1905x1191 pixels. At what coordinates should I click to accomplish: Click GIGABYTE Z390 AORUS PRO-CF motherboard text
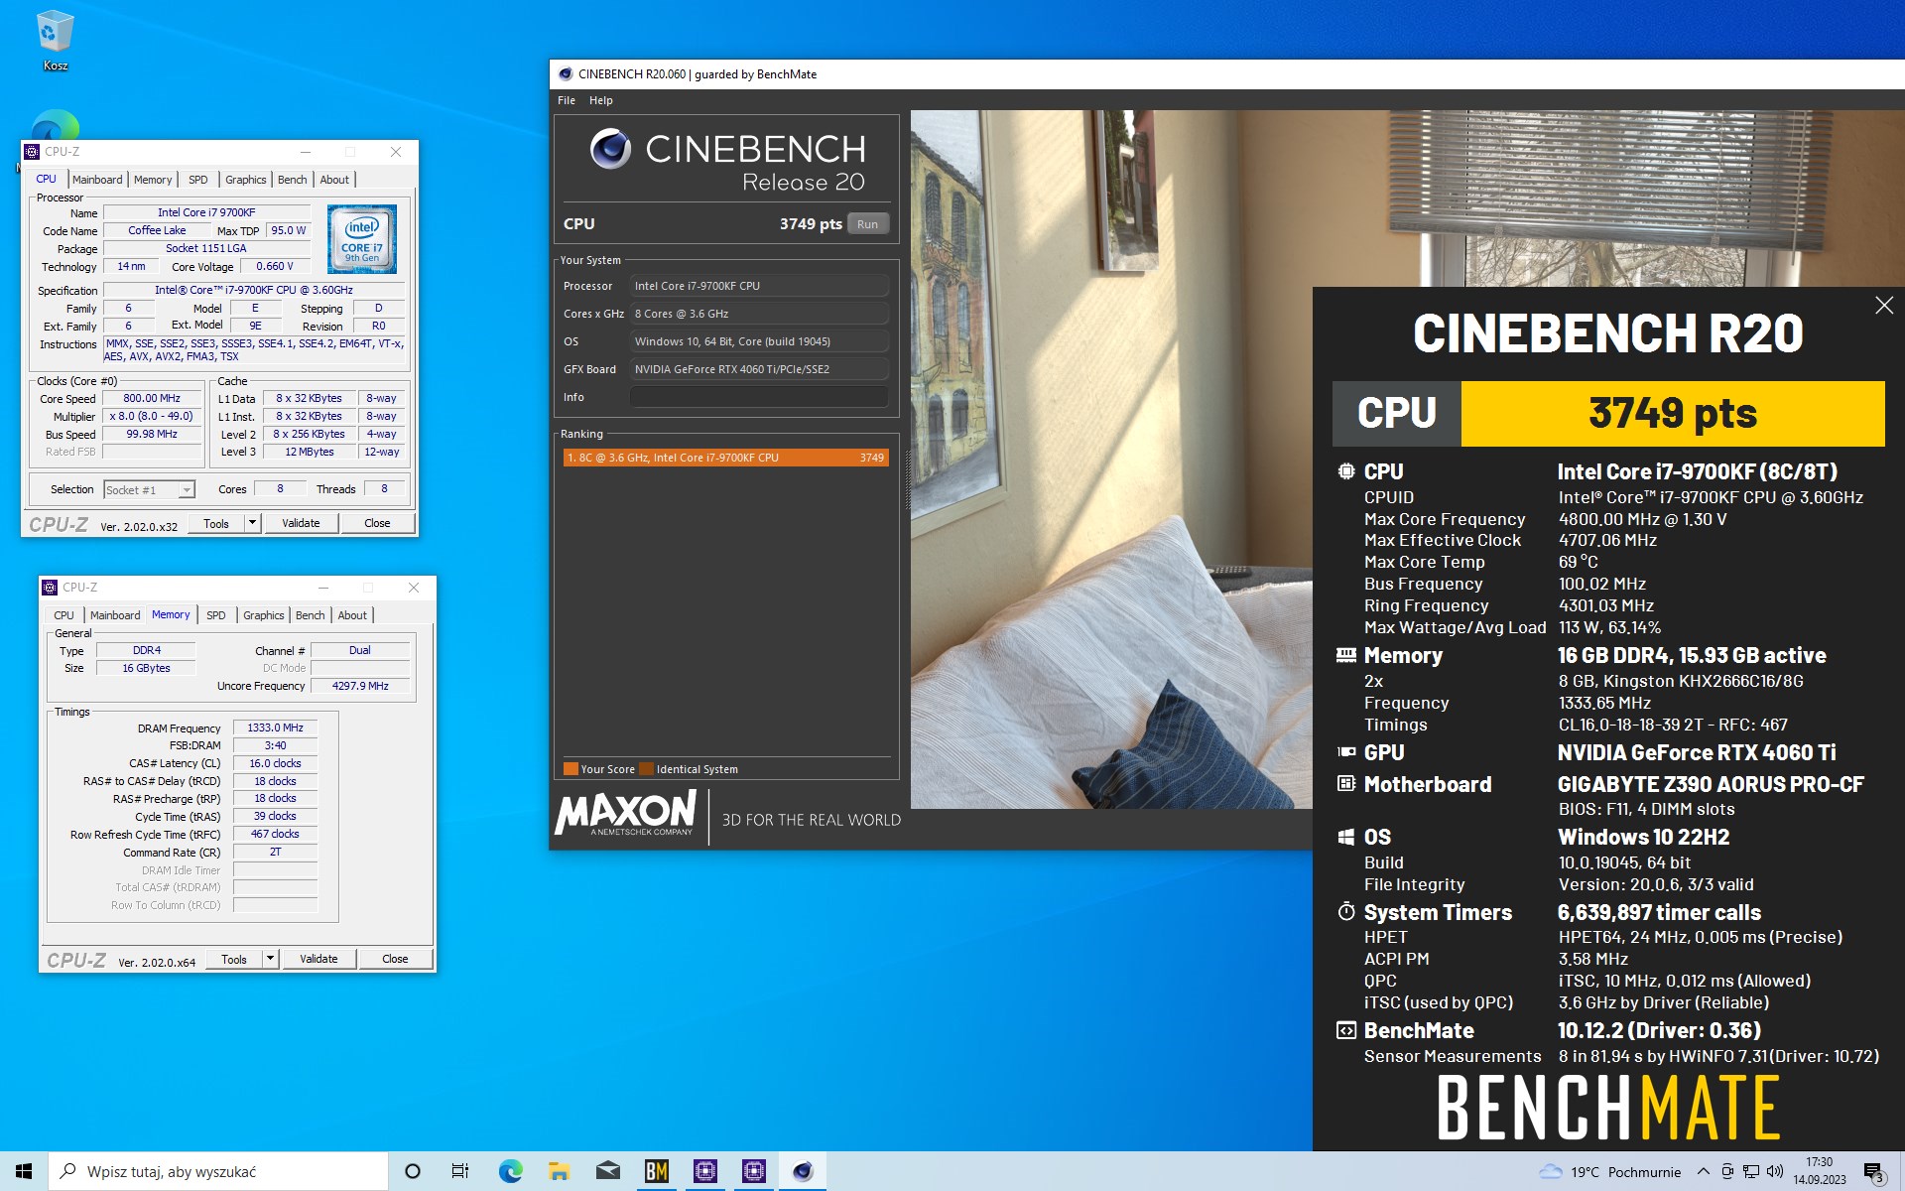[x=1711, y=784]
